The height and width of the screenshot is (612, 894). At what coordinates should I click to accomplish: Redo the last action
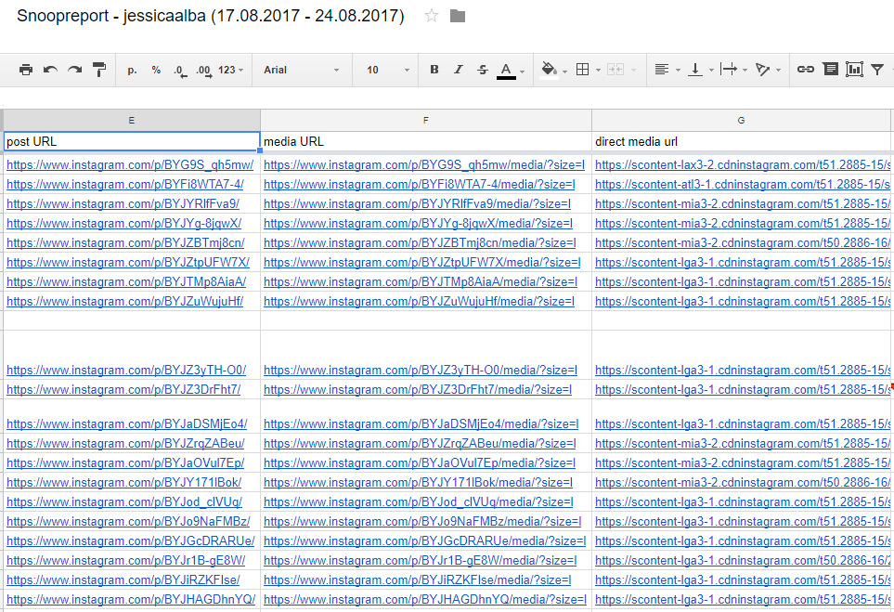click(x=74, y=70)
